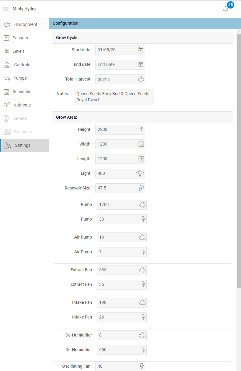
Task: Click the Extract Fan power bolt icon
Action: click(143, 285)
